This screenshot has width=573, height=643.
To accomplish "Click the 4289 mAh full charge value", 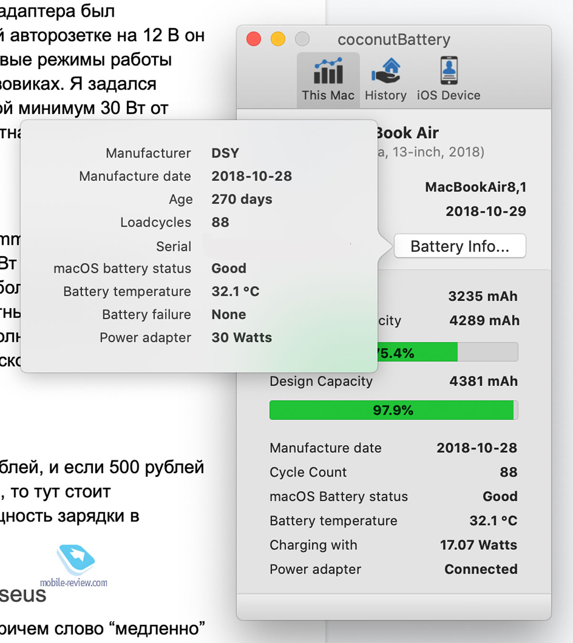I will click(484, 320).
